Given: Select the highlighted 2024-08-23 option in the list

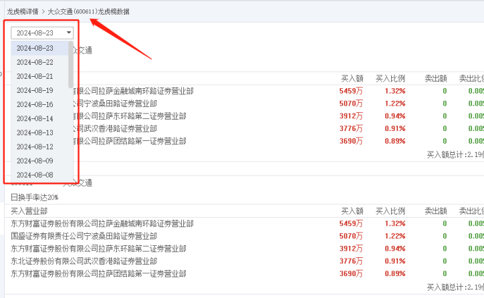Looking at the screenshot, I should click(35, 48).
